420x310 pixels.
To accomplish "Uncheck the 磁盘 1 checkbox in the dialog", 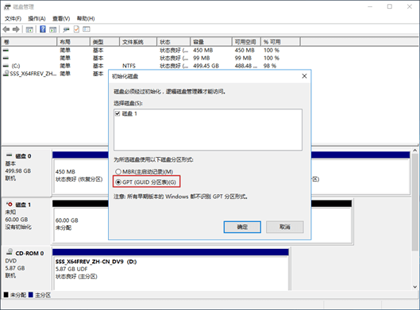I will (x=118, y=113).
